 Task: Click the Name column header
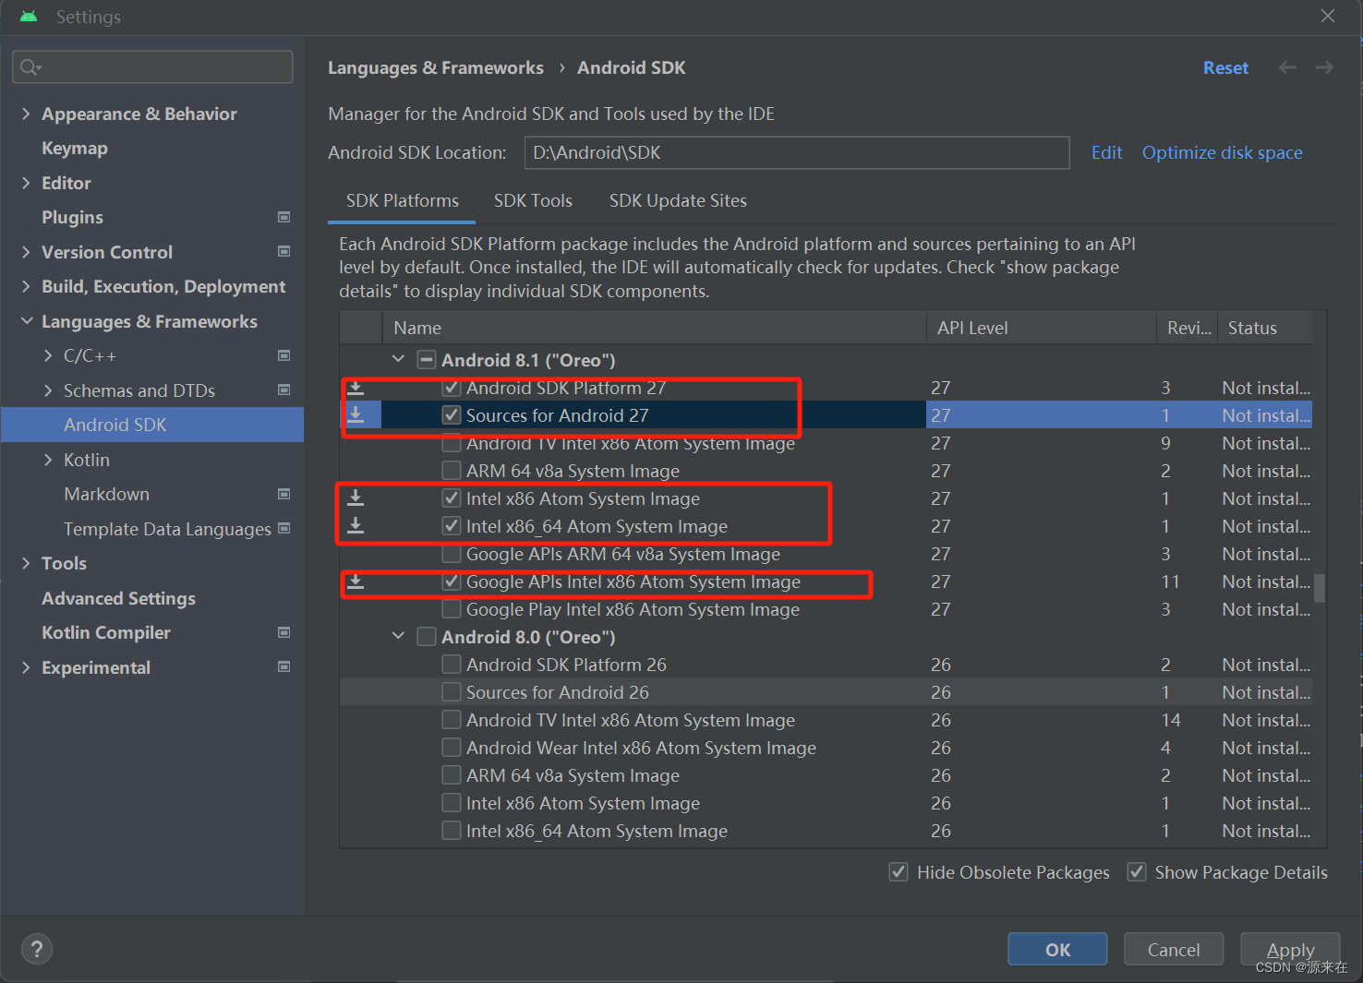click(655, 328)
